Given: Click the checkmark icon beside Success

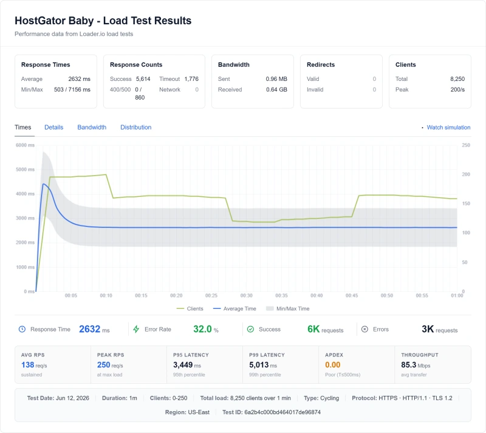Looking at the screenshot, I should 250,329.
